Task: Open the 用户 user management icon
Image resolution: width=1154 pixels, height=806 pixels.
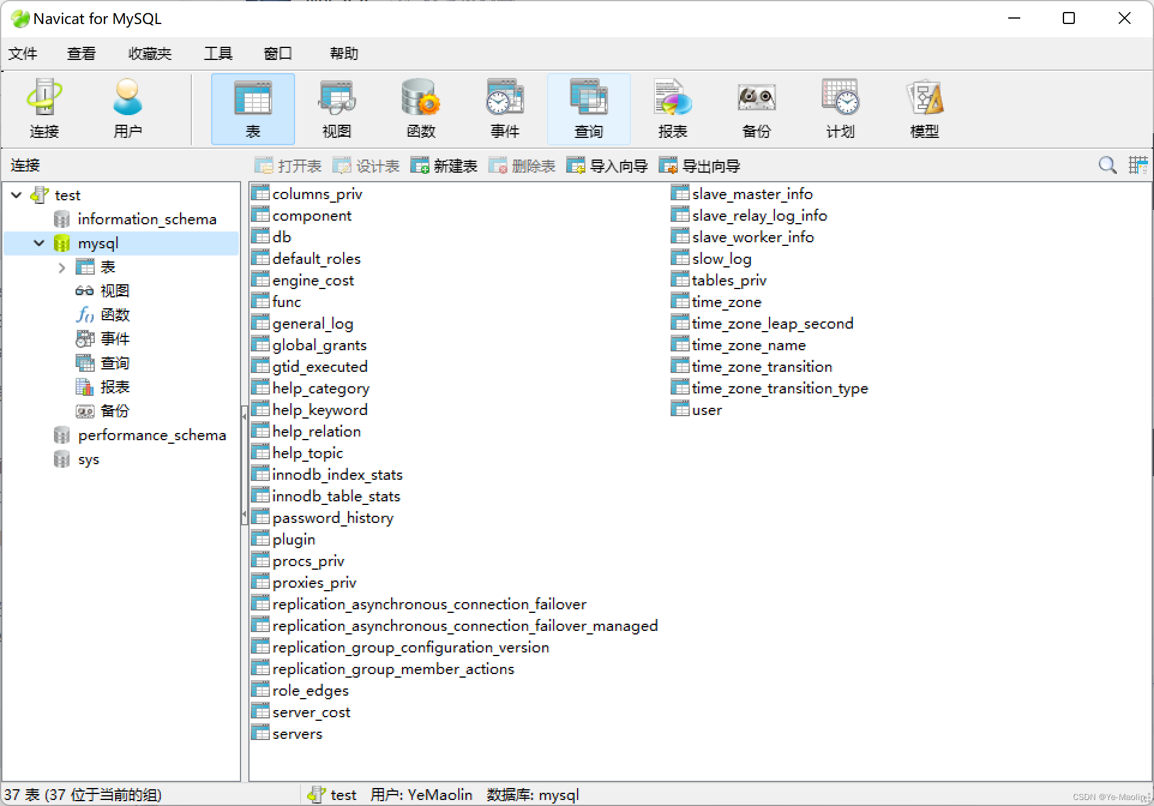Action: click(127, 108)
